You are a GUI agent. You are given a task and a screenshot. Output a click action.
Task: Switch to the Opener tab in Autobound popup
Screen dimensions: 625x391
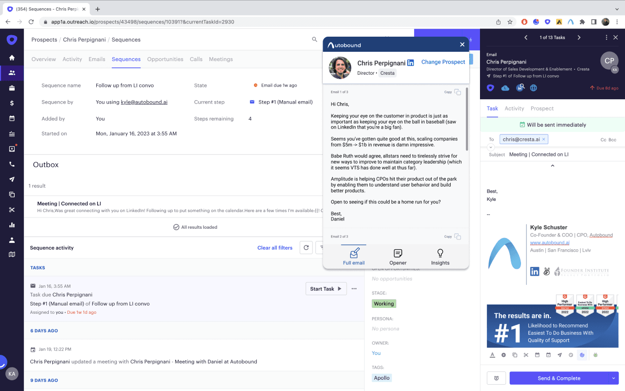(x=397, y=257)
